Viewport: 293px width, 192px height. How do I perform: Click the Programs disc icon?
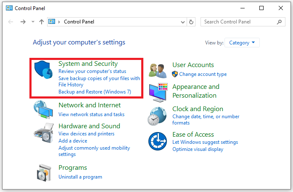[x=44, y=173]
